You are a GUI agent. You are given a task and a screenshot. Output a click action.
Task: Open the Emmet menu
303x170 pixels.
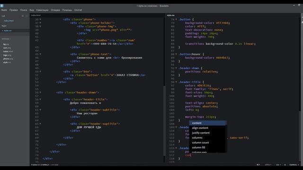click(x=78, y=10)
